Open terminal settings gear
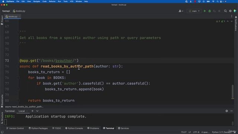This screenshot has height=134, width=238. click(x=226, y=111)
